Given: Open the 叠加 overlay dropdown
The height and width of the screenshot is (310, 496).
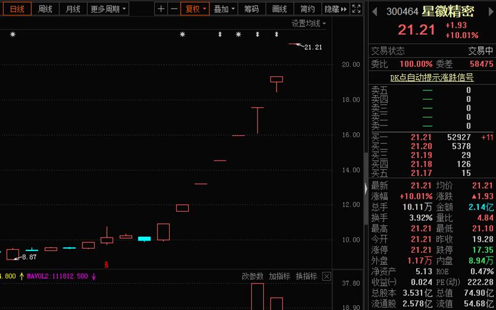Looking at the screenshot, I should click(x=224, y=9).
